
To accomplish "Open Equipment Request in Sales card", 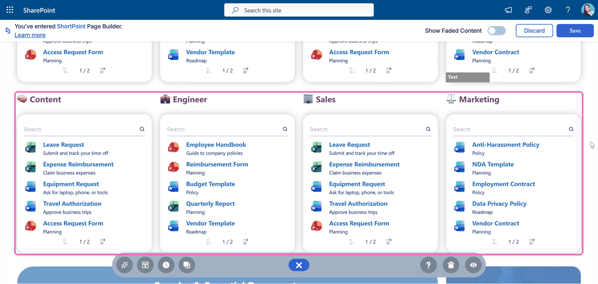I will 357,184.
